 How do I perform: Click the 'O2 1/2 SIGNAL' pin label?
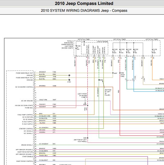[x=28, y=119]
